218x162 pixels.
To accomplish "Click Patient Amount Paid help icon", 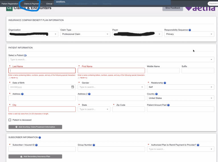I will pos(168,105).
